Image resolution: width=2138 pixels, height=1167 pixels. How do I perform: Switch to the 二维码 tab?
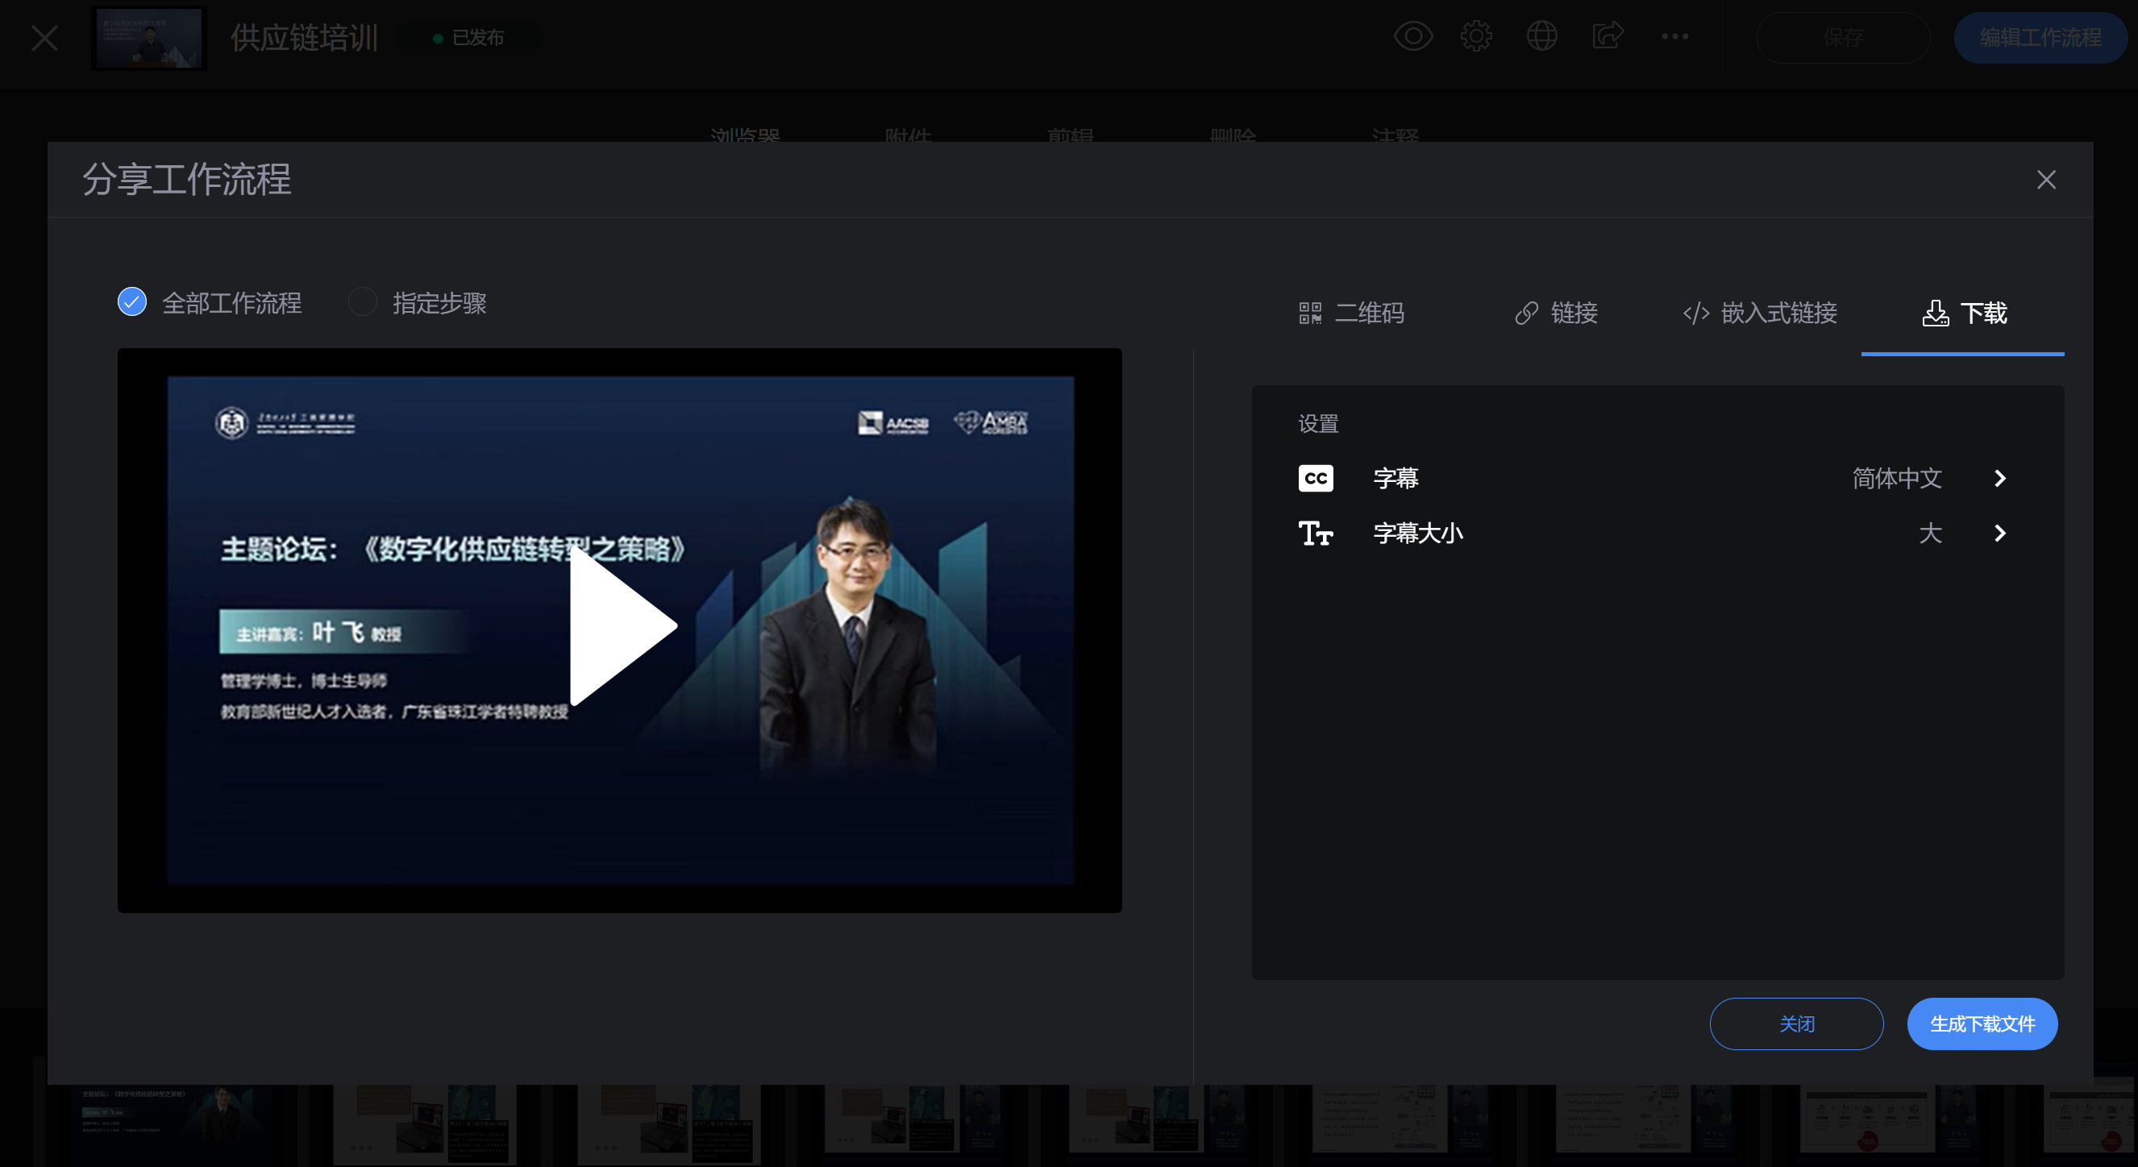1351,314
